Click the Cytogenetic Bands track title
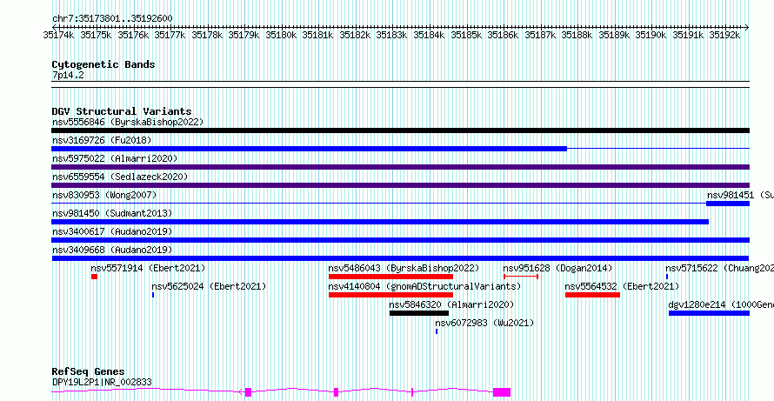 [x=103, y=64]
